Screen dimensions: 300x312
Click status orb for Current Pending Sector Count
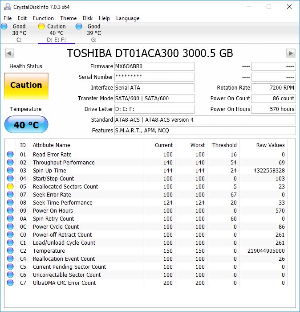coord(10,267)
